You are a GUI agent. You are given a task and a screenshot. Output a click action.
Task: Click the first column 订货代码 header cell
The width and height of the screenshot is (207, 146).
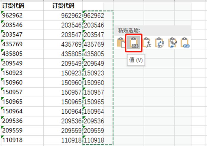pos(22,6)
